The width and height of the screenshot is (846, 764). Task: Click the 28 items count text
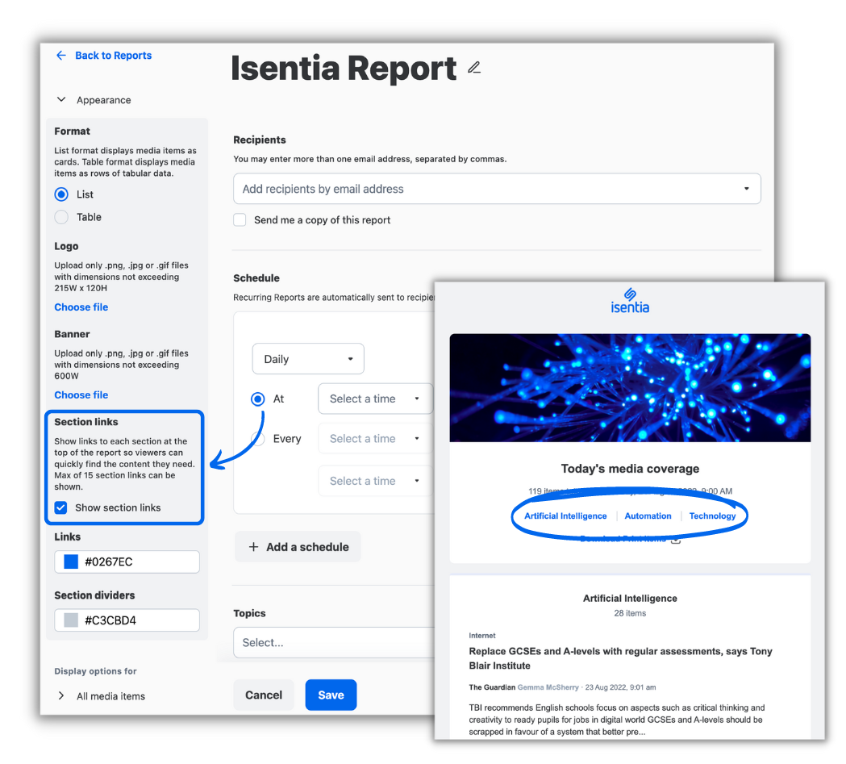click(630, 613)
